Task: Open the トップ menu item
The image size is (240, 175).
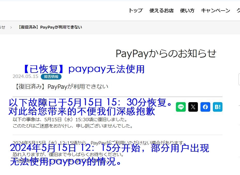Action: point(136,11)
